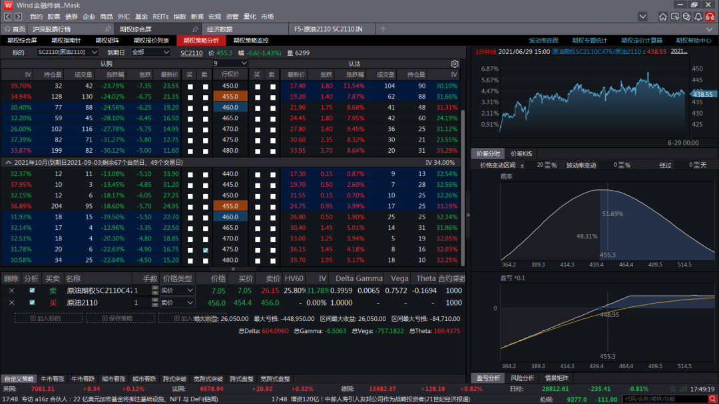The height and width of the screenshot is (404, 719).
Task: Click the panel splitter arrow between table and charts
Action: (468, 215)
